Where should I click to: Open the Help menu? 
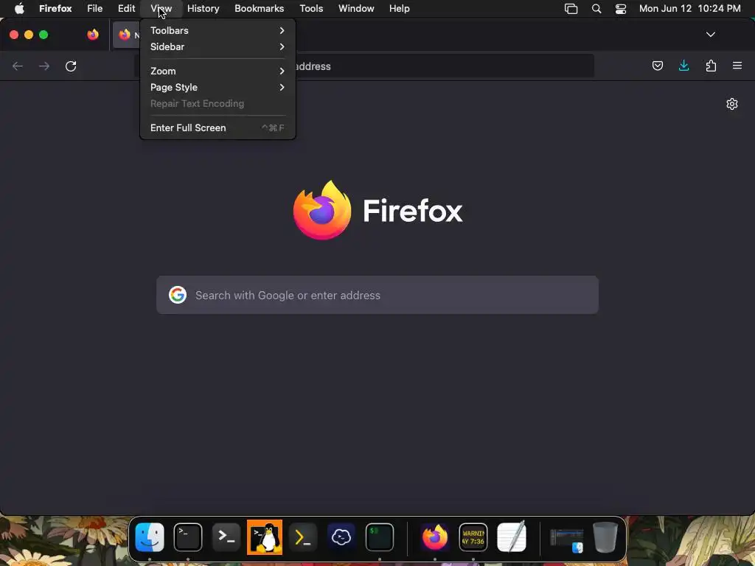coord(399,8)
